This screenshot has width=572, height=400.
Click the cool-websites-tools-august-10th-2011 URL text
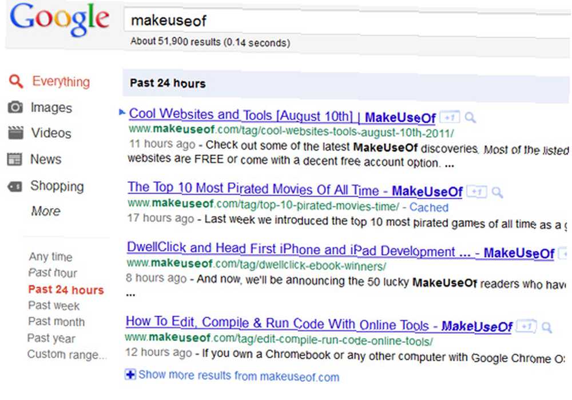point(291,131)
